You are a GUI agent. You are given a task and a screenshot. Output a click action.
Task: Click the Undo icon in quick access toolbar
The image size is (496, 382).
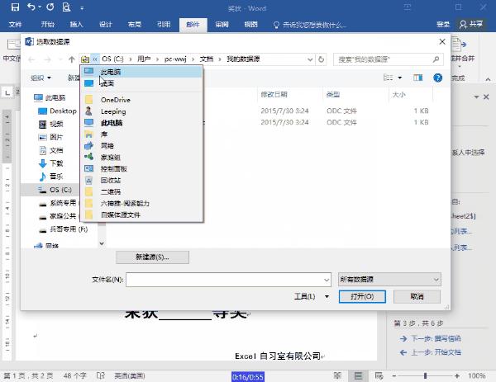(31, 7)
